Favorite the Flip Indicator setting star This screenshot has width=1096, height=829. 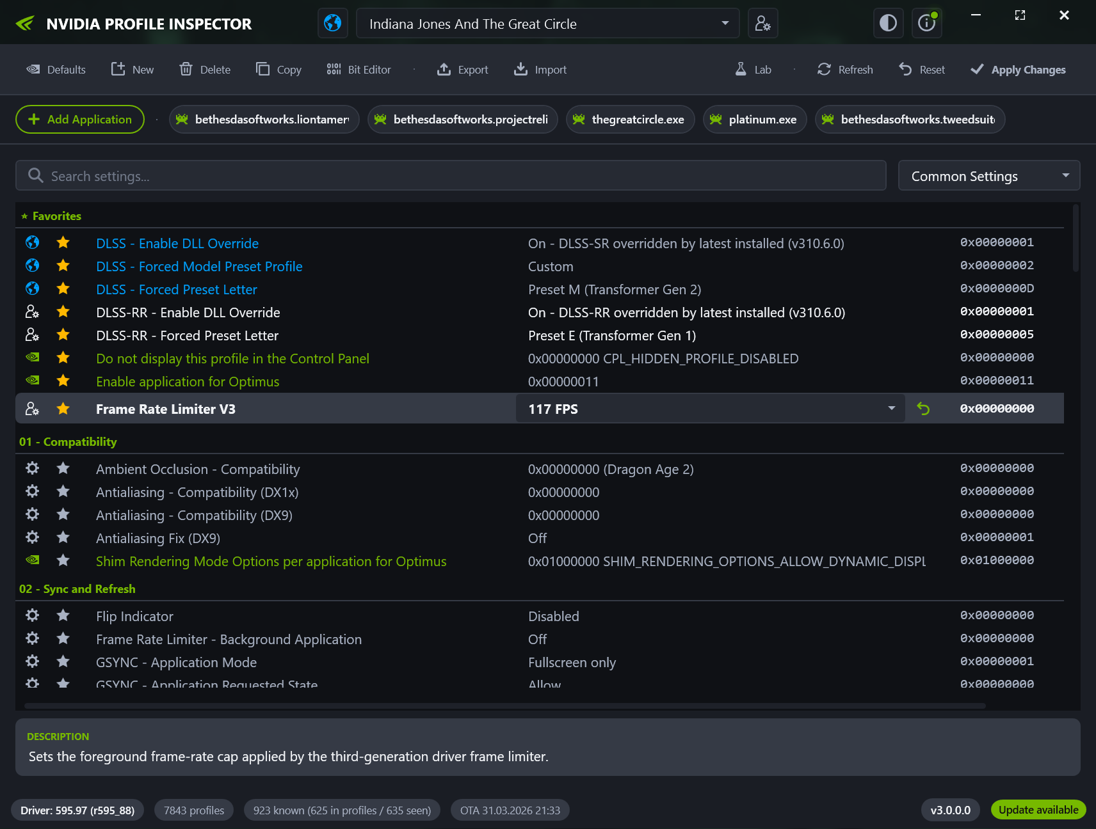click(63, 615)
